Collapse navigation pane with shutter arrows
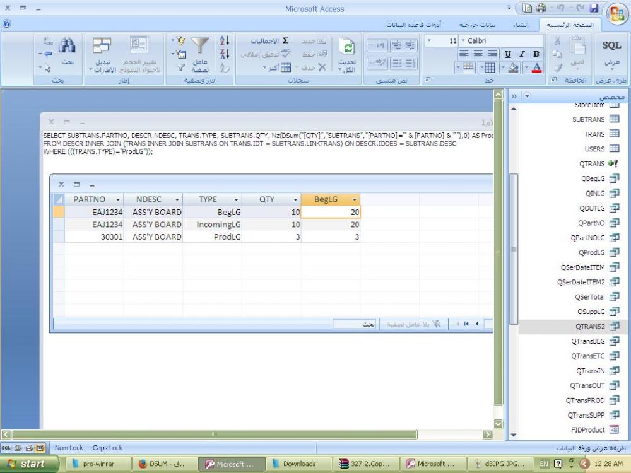631x473 pixels. point(514,96)
